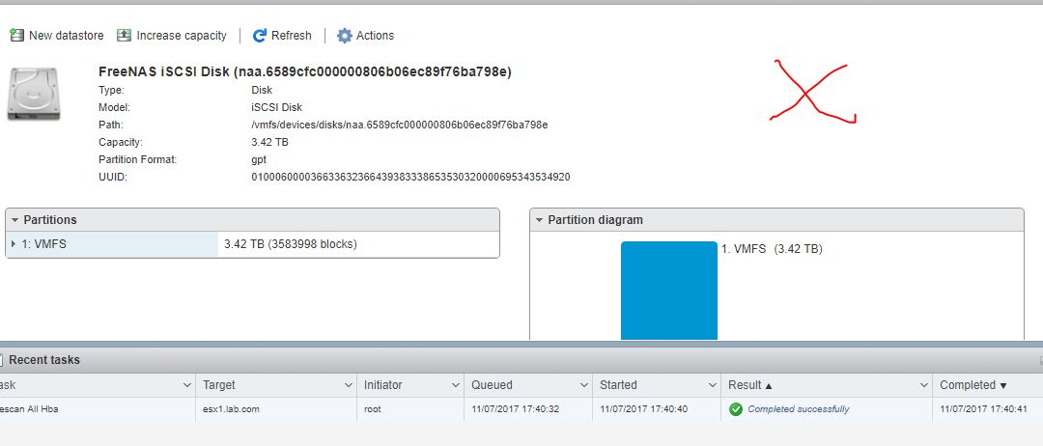
Task: Sort tasks by Started column
Action: point(618,385)
